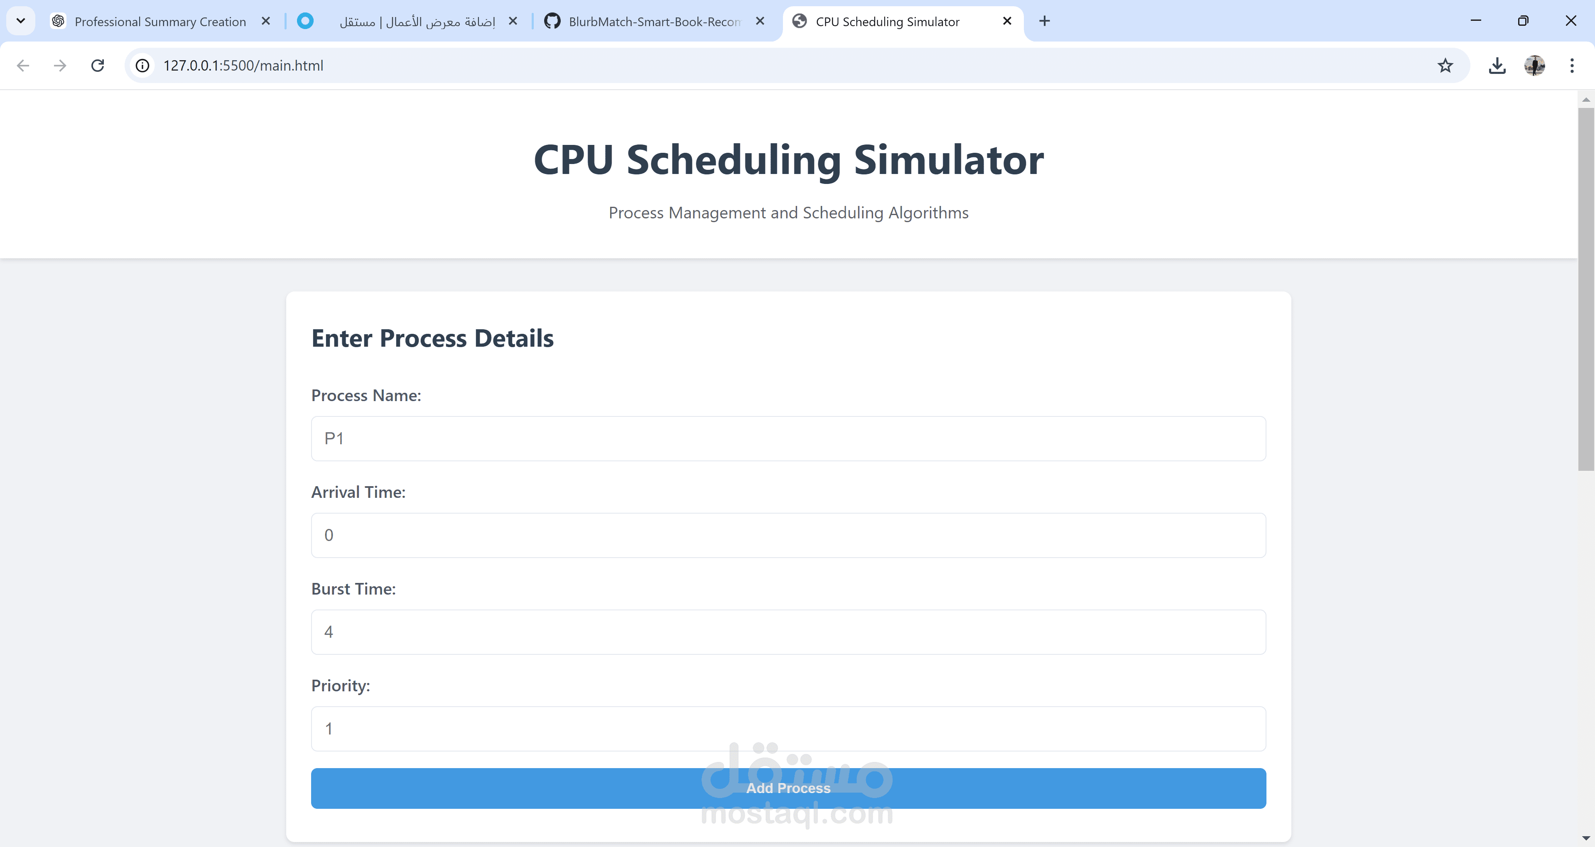
Task: Open the tab search chevron
Action: click(x=20, y=20)
